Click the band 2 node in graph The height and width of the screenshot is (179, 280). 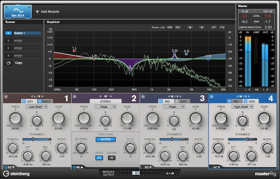(130, 69)
